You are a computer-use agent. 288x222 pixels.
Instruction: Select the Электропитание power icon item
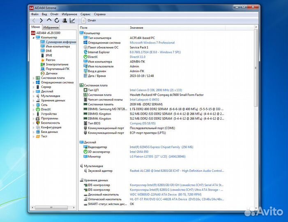tap(43, 65)
